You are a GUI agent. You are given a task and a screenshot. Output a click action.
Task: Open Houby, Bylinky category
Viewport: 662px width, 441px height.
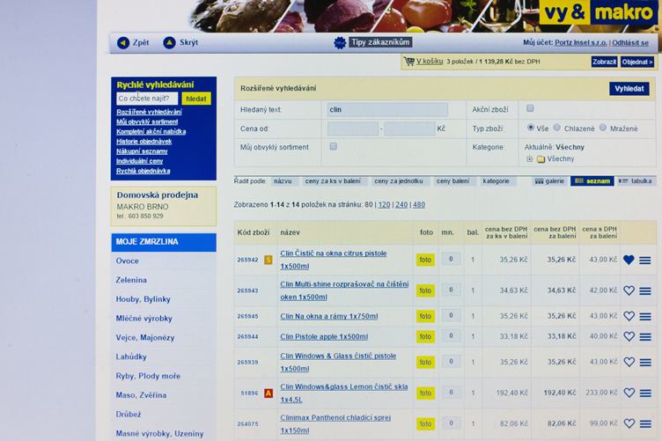pyautogui.click(x=143, y=299)
